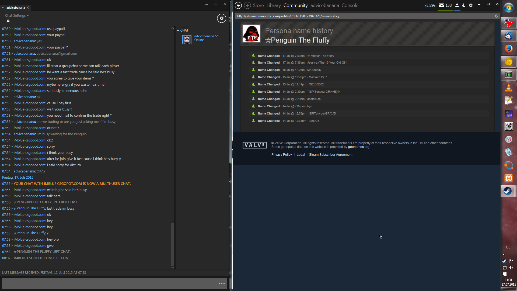Click the chat message input field
This screenshot has height=291, width=517.
108,283
